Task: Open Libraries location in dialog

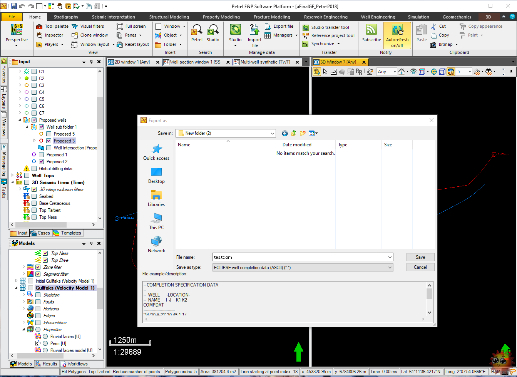Action: pyautogui.click(x=156, y=198)
